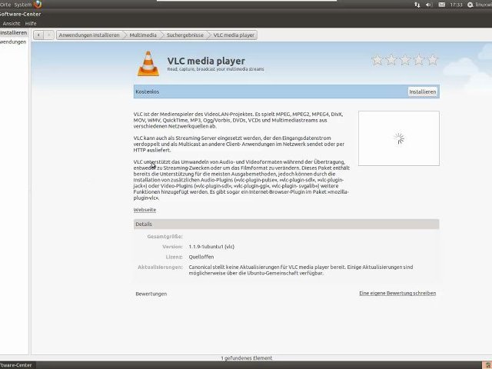This screenshot has width=492, height=369.
Task: Click the back arrow navigation button
Action: pos(39,35)
